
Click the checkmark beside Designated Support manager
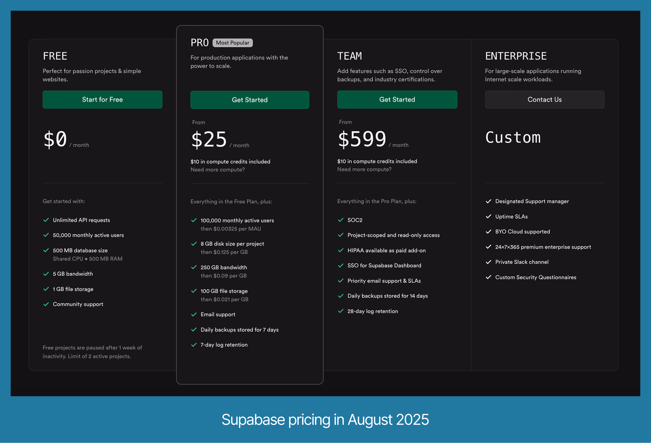pyautogui.click(x=489, y=201)
